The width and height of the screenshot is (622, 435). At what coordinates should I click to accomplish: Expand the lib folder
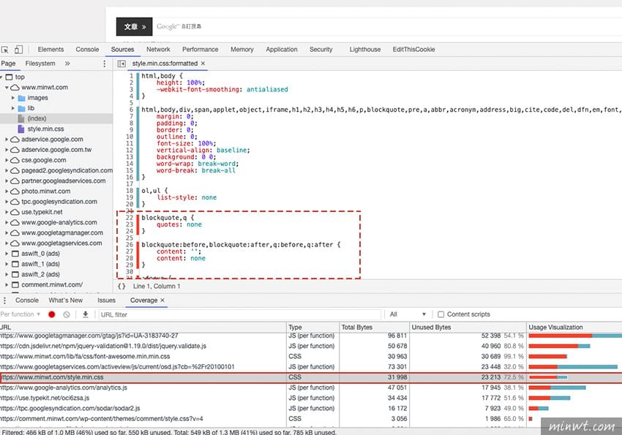[12, 108]
